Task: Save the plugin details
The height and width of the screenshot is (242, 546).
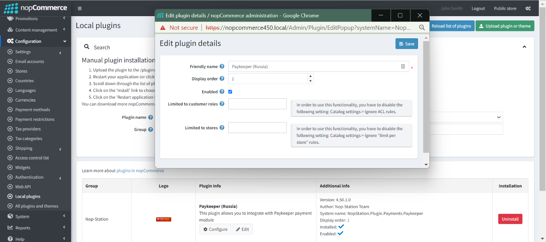Action: [407, 44]
